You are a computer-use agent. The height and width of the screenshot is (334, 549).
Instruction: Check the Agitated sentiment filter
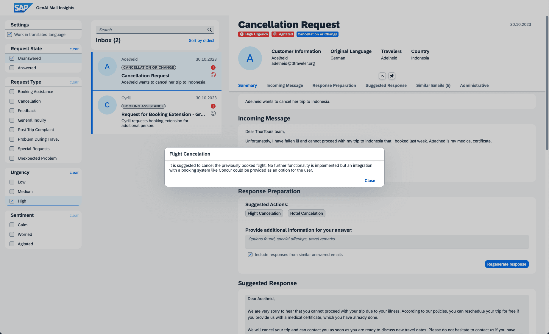[12, 244]
